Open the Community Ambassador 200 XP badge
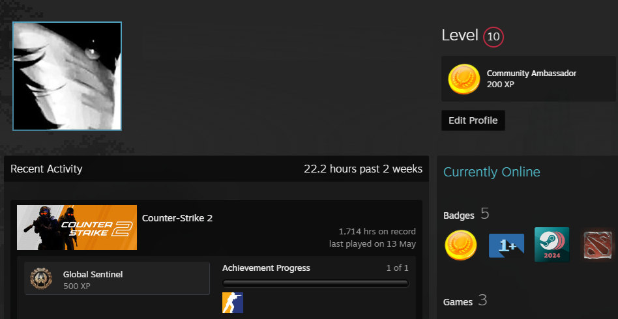618x319 pixels. pos(528,79)
